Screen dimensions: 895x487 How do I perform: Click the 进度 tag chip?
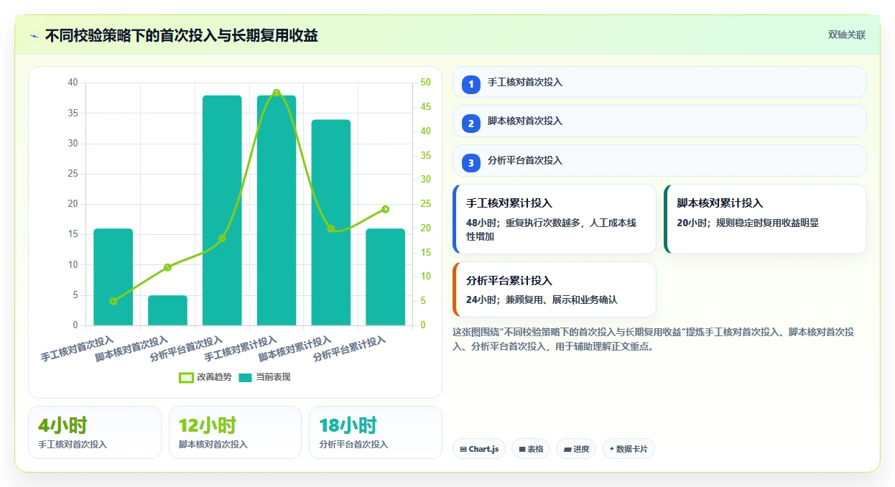[576, 449]
